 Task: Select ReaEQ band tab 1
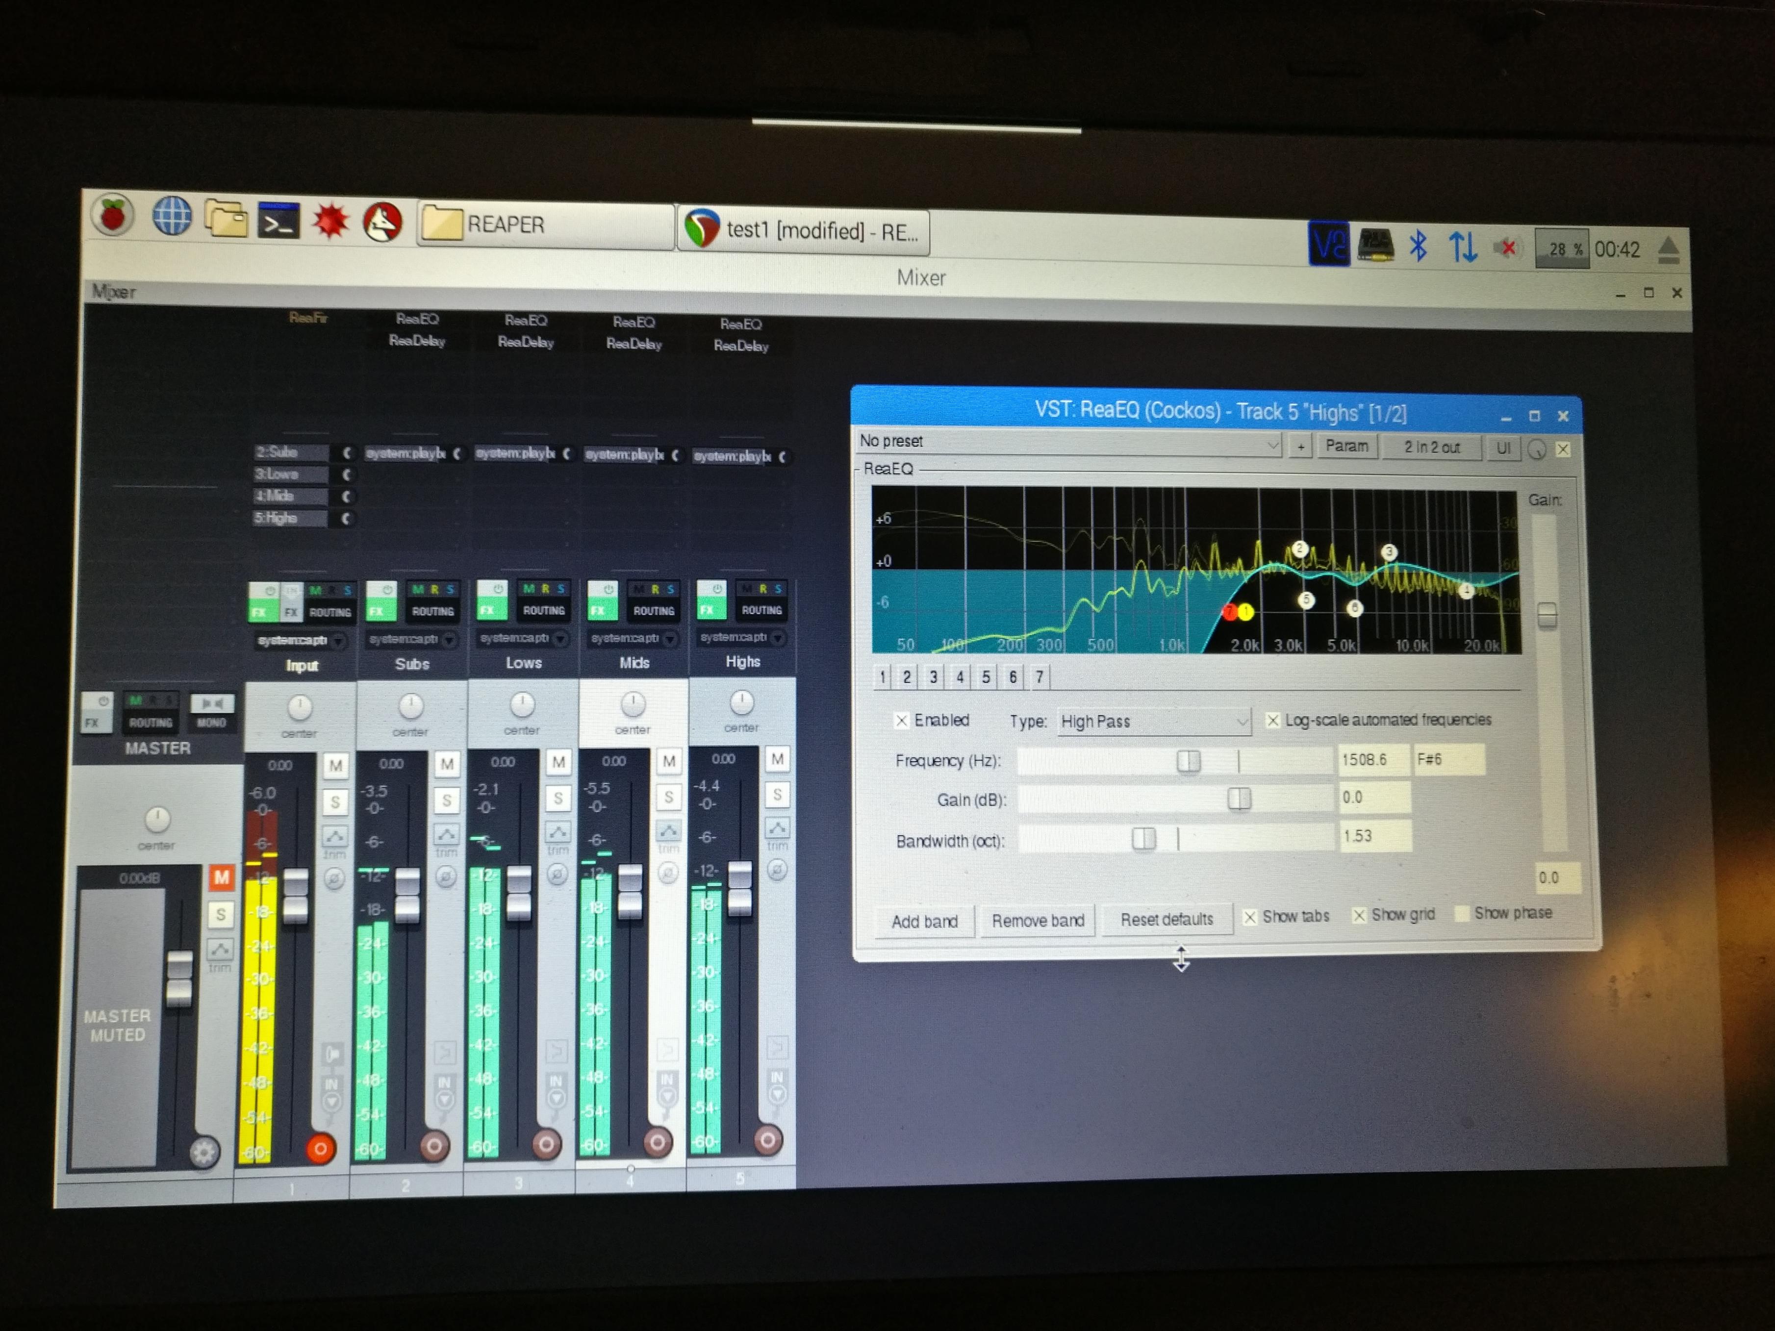[883, 677]
